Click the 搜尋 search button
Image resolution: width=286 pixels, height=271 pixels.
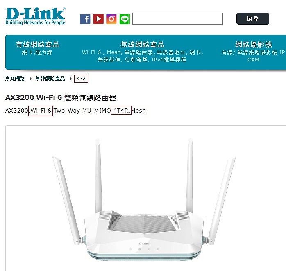253,18
